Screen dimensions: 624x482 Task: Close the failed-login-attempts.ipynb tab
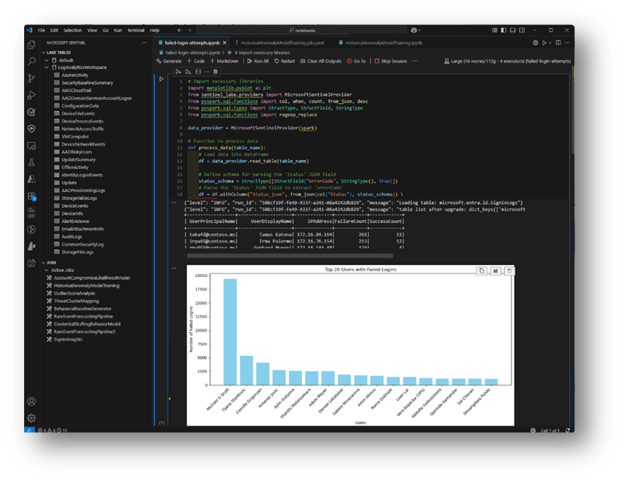click(224, 42)
